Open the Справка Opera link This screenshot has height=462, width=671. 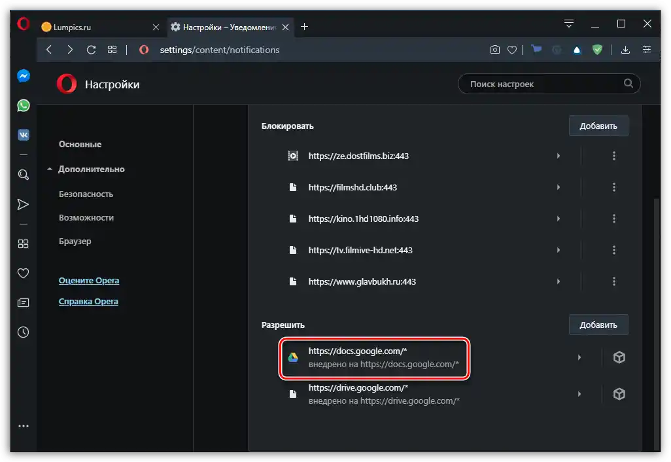point(88,302)
